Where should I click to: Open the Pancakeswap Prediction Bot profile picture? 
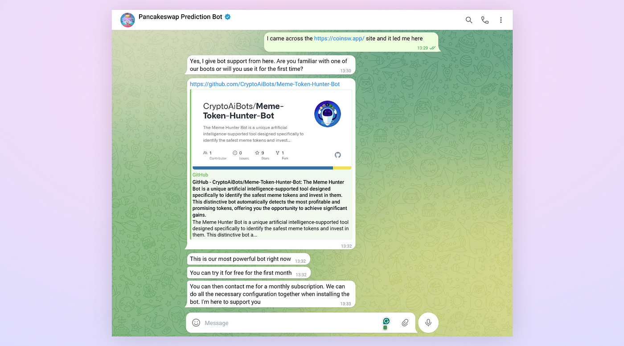click(x=127, y=20)
